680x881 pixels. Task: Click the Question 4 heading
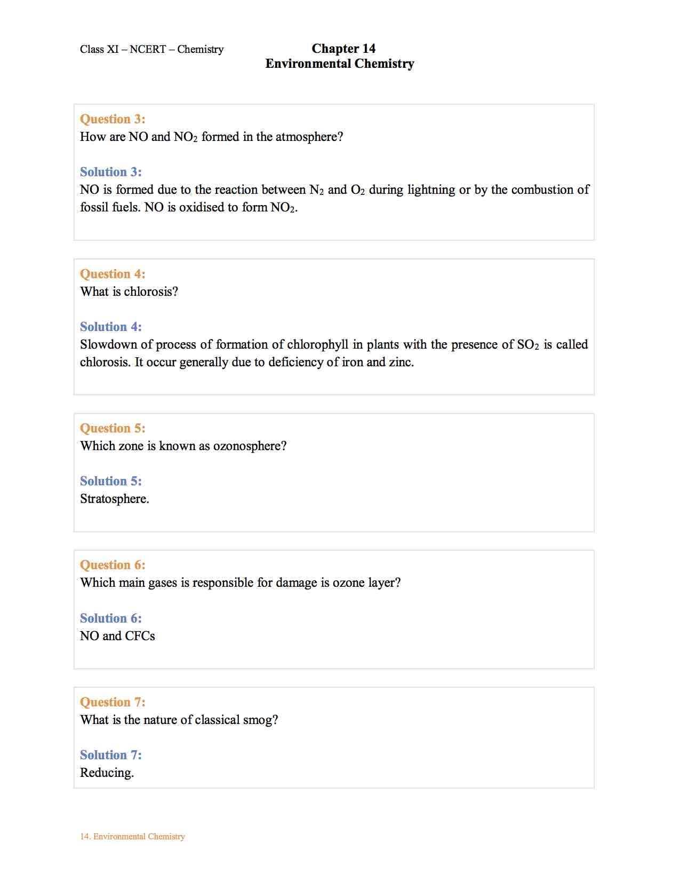coord(113,274)
